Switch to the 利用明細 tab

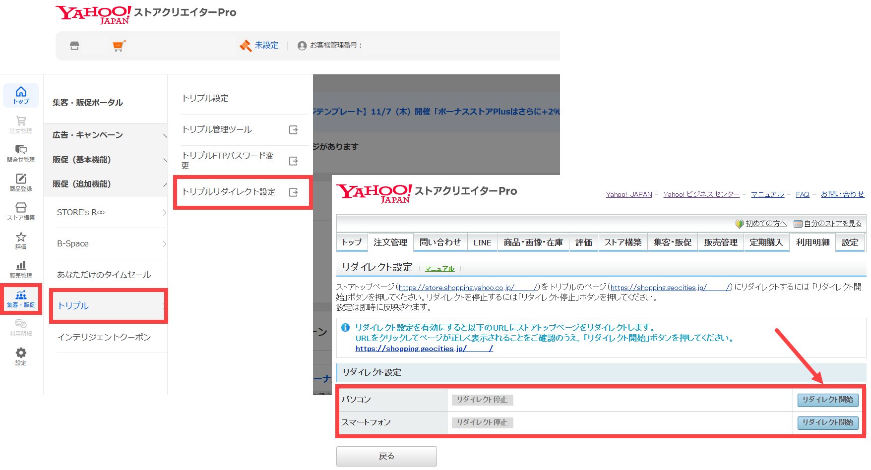(x=812, y=242)
